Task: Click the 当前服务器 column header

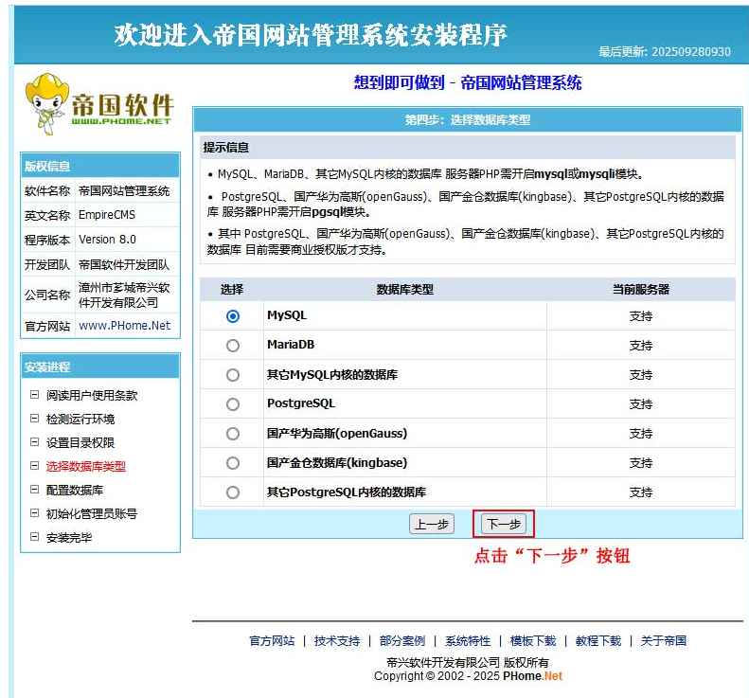Action: [x=641, y=289]
